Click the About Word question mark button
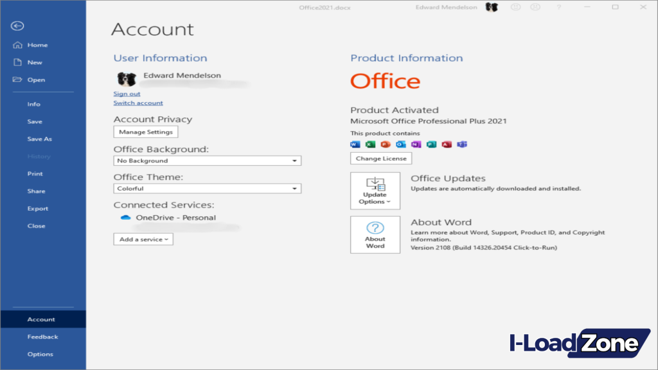This screenshot has height=370, width=658. tap(375, 233)
